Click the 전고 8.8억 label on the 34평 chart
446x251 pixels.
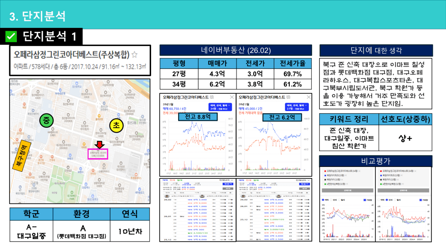pos(198,117)
